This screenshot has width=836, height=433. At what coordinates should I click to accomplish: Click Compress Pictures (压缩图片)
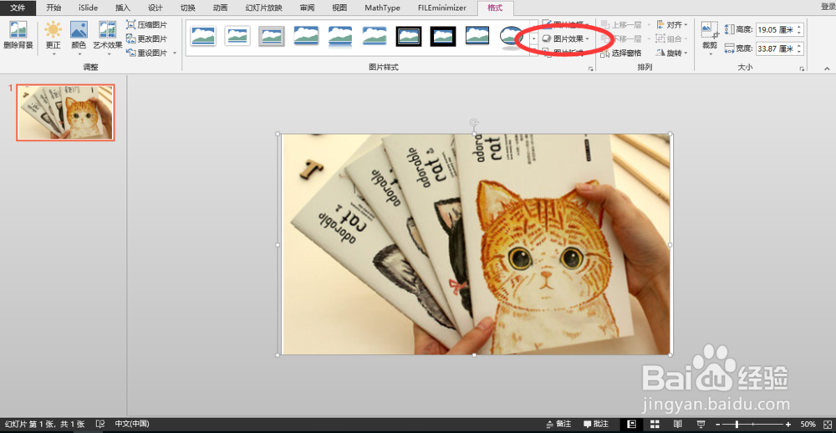[147, 25]
